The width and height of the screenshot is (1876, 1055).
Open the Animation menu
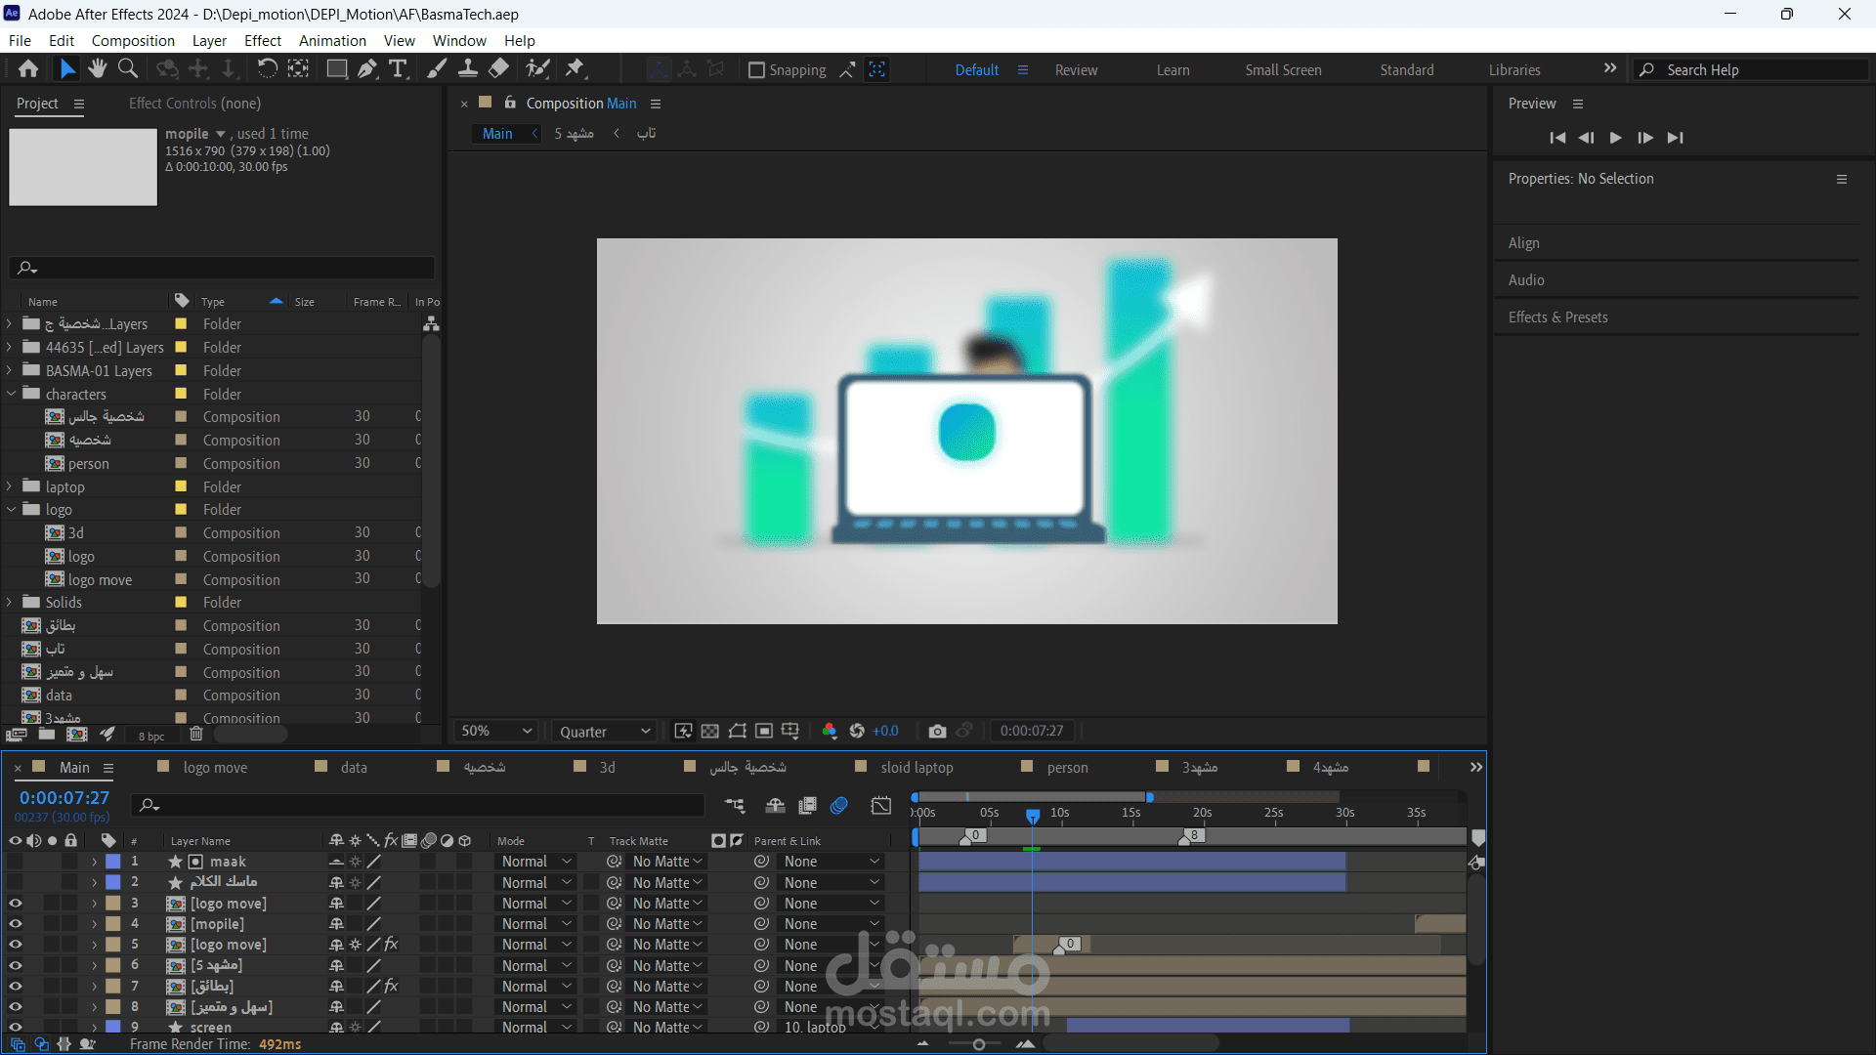[332, 41]
